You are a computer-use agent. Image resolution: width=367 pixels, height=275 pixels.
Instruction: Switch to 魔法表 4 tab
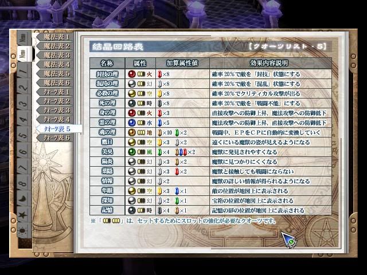pos(54,64)
